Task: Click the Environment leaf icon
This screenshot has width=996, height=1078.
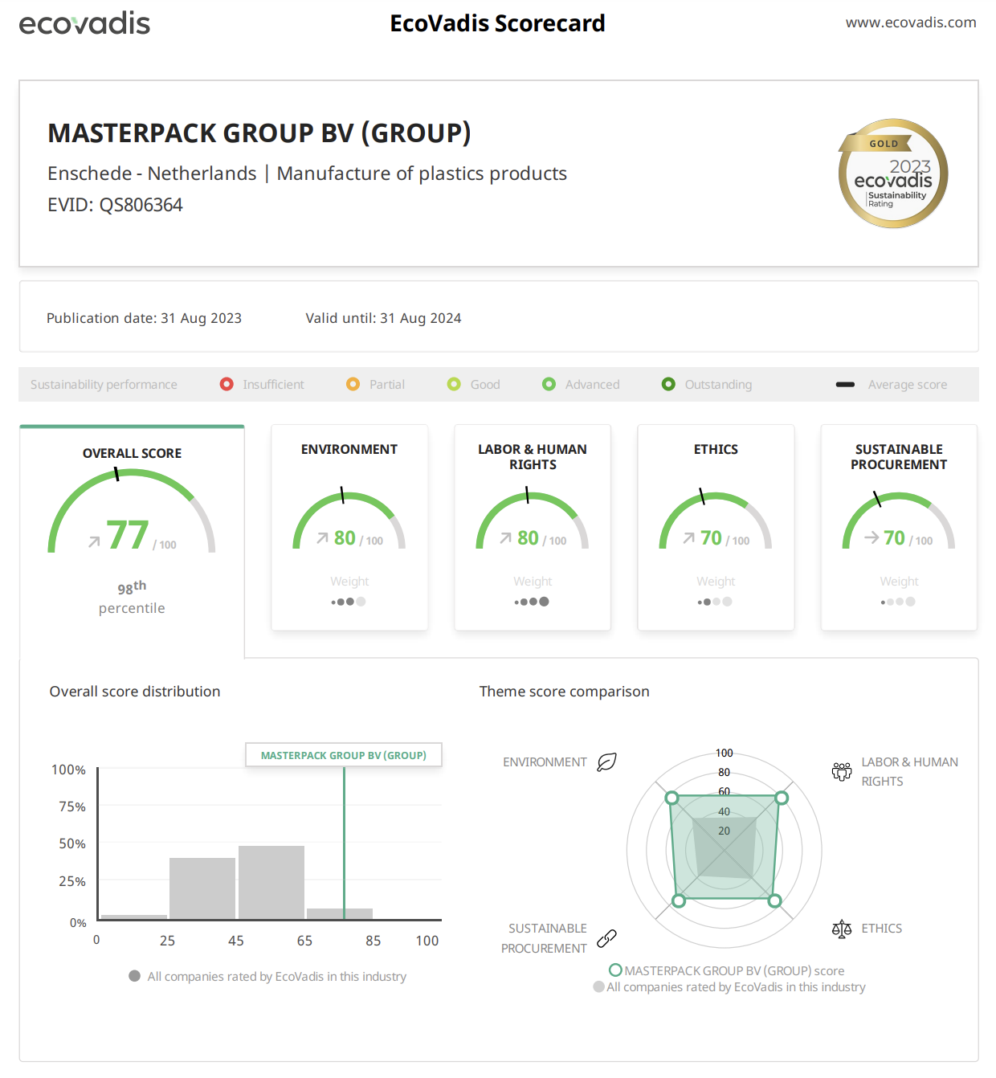Action: (606, 762)
